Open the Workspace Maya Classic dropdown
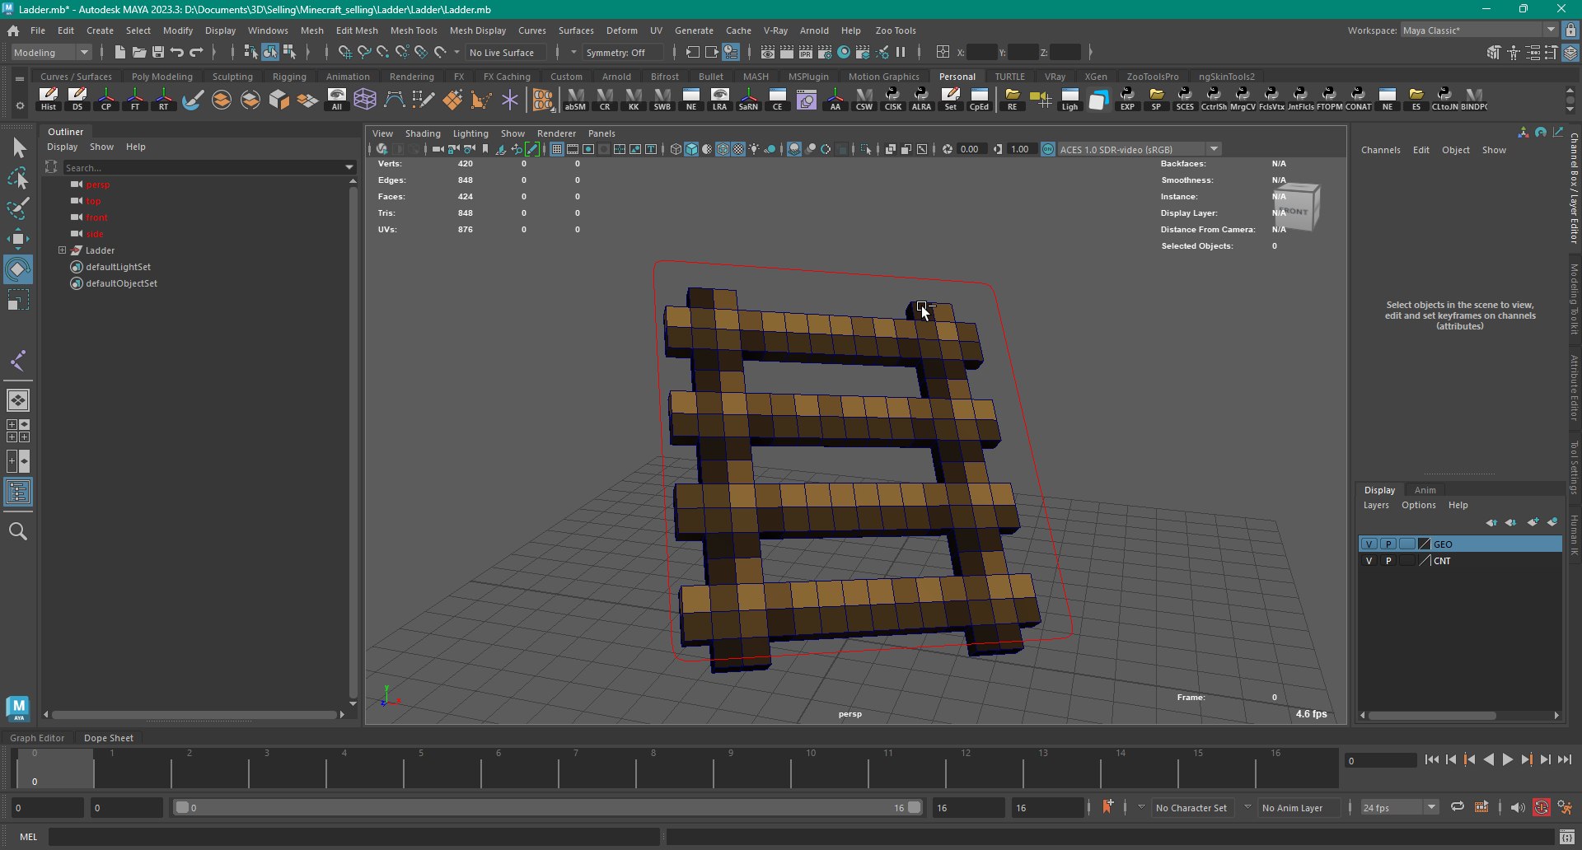Viewport: 1582px width, 850px height. tap(1479, 30)
